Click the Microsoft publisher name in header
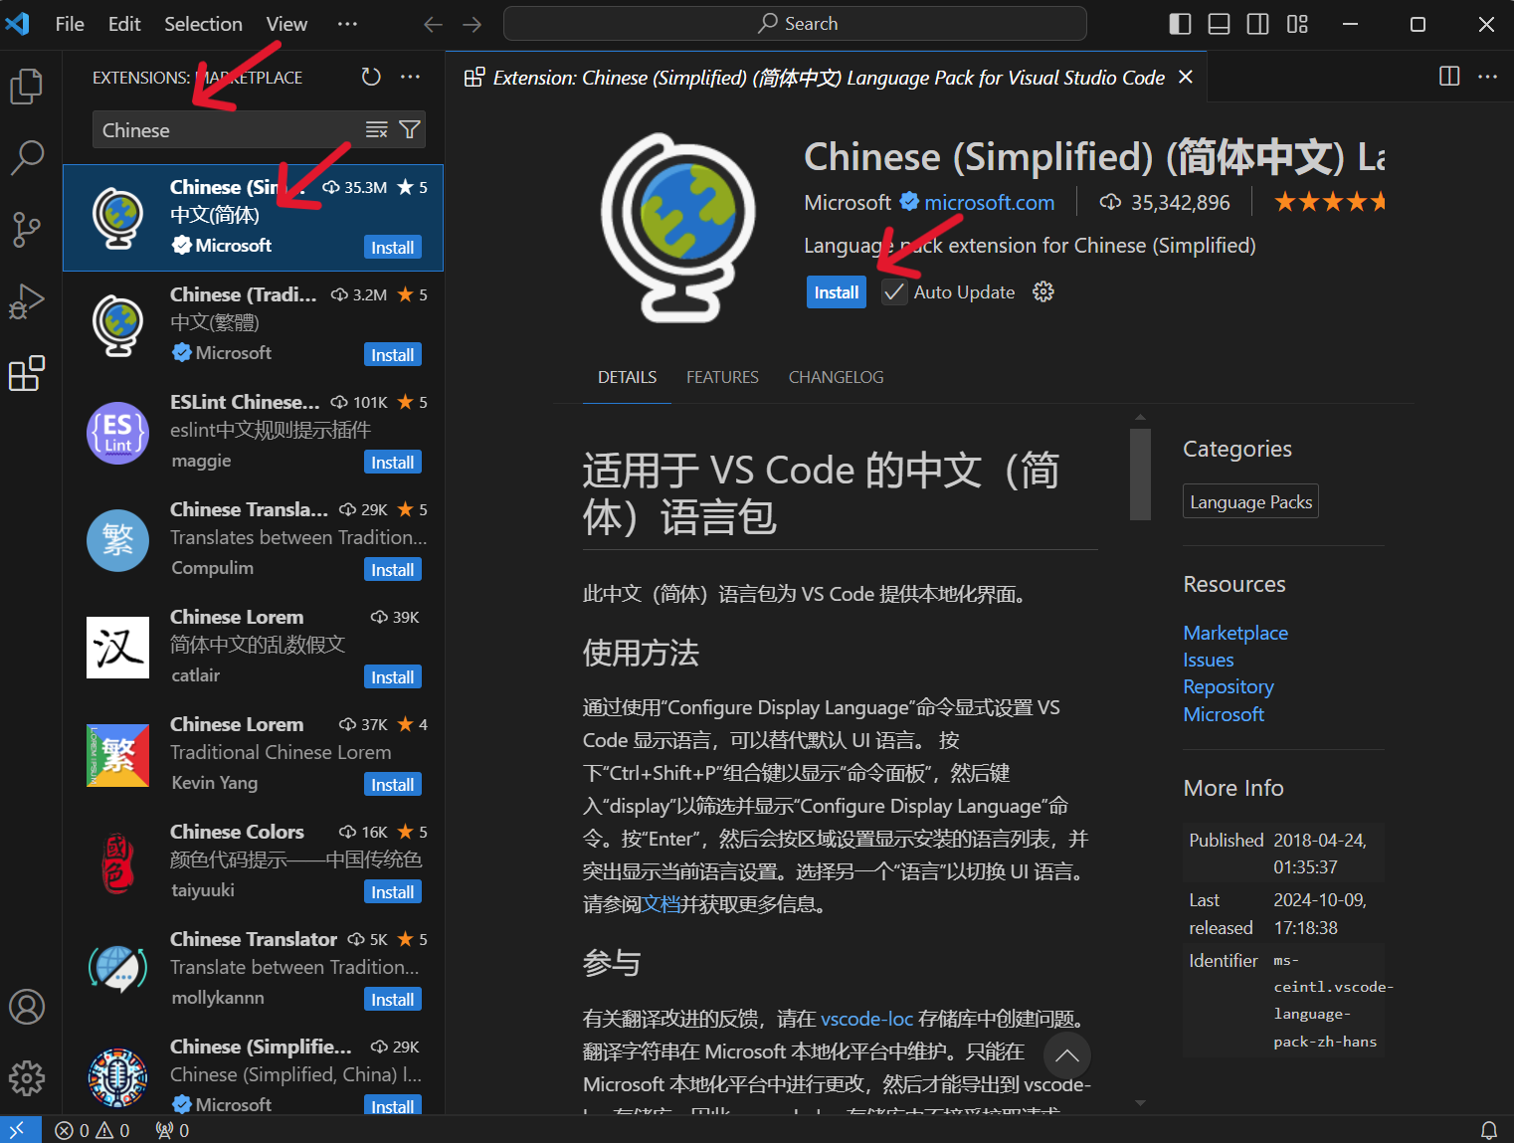Image resolution: width=1514 pixels, height=1143 pixels. click(x=848, y=202)
